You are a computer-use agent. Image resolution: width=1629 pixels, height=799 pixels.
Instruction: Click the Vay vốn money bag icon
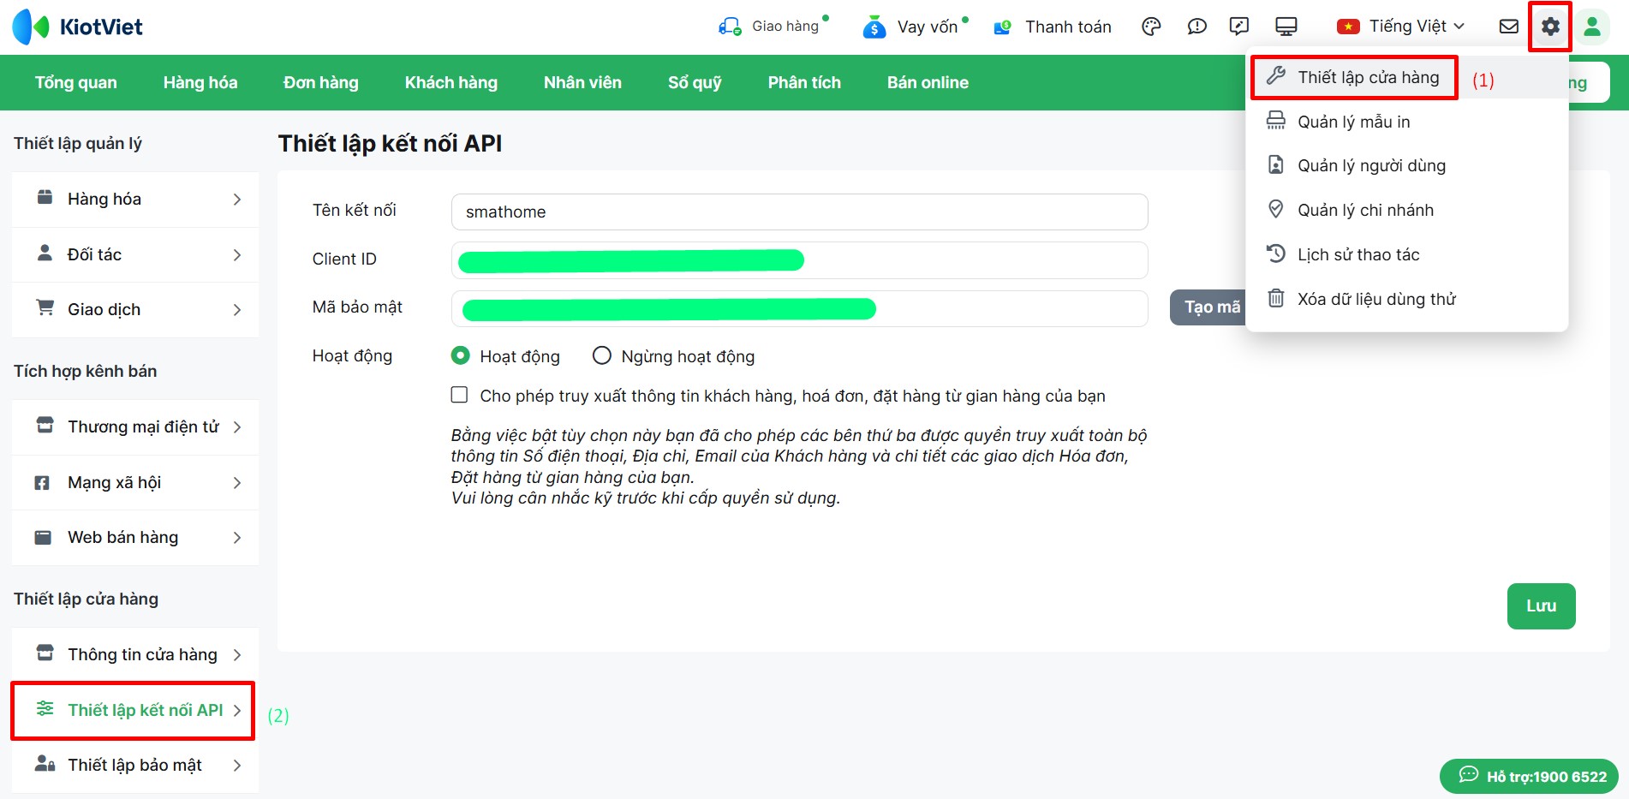click(x=874, y=27)
